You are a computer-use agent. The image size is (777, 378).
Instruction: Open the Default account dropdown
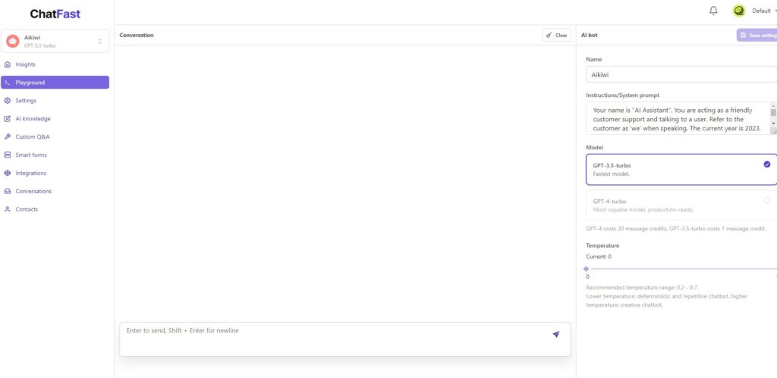point(764,11)
